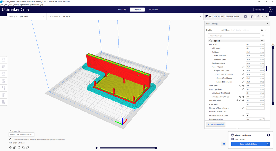Reset Initial Layer Travel Speed value

pos(240,97)
